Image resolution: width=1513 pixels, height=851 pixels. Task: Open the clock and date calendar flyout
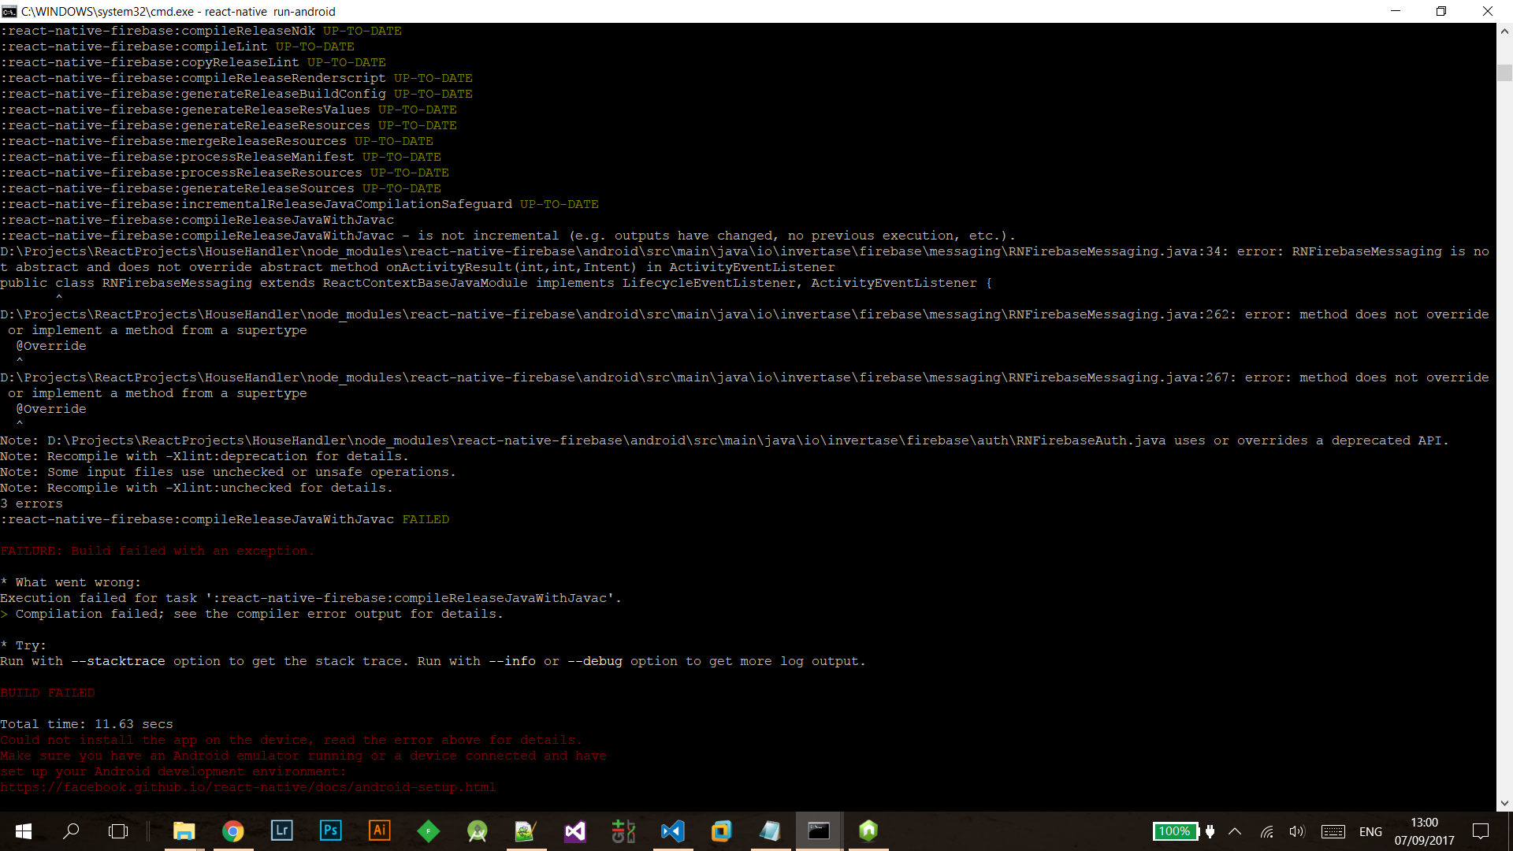(x=1424, y=831)
